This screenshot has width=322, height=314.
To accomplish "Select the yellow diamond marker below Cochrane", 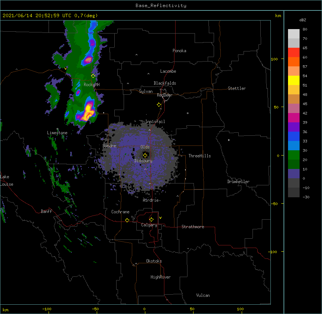I will 127,220.
